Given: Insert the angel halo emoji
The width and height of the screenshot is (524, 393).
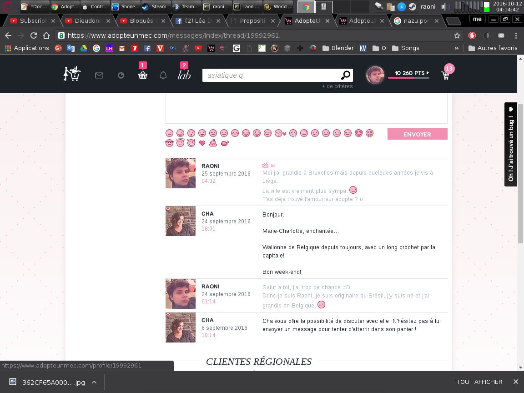Looking at the screenshot, I should click(x=180, y=143).
